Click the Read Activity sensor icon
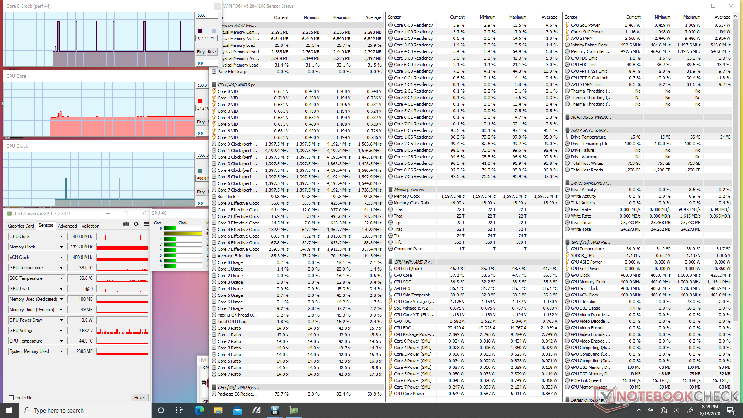Image resolution: width=743 pixels, height=418 pixels. (x=567, y=190)
